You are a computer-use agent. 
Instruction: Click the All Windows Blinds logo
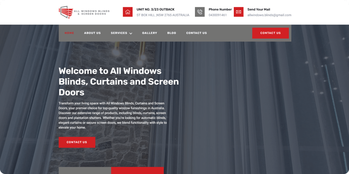[84, 12]
